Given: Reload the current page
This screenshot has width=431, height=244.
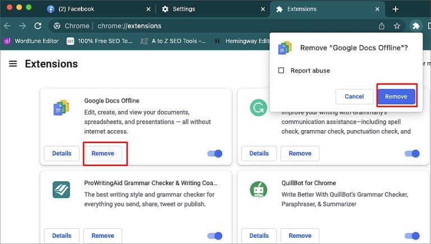Looking at the screenshot, I should [x=38, y=26].
